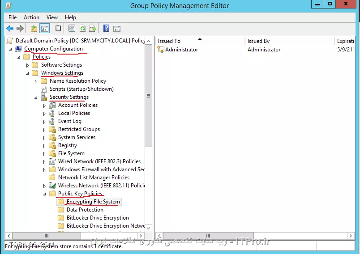Collapse the Computer Configuration node
This screenshot has height=254, width=360.
[x=11, y=49]
